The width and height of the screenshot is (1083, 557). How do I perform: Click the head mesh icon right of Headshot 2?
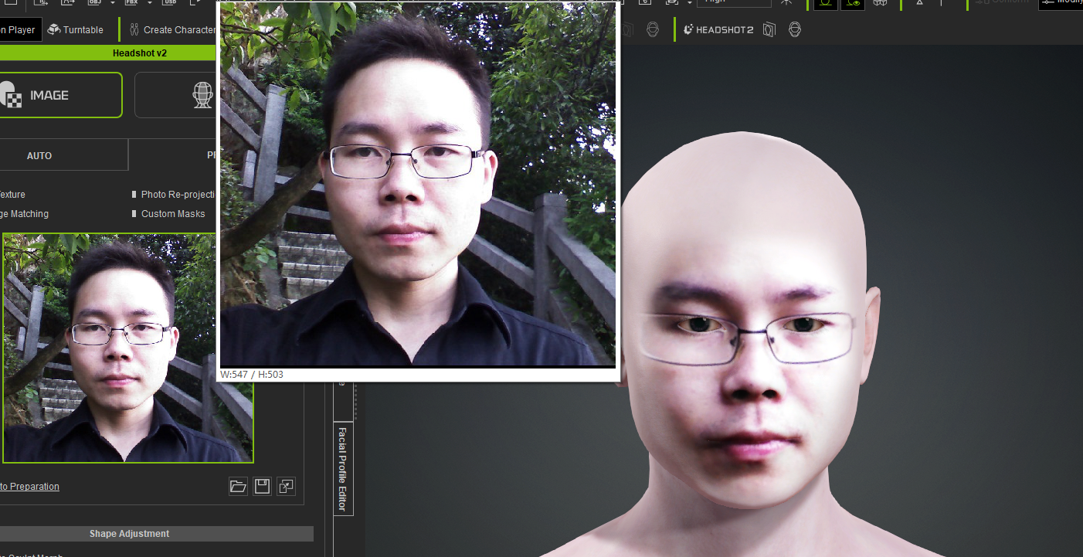click(x=794, y=30)
